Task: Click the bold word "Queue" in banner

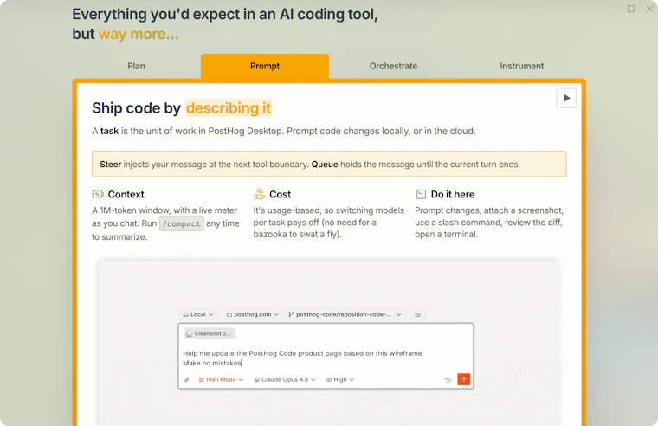Action: pyautogui.click(x=325, y=165)
